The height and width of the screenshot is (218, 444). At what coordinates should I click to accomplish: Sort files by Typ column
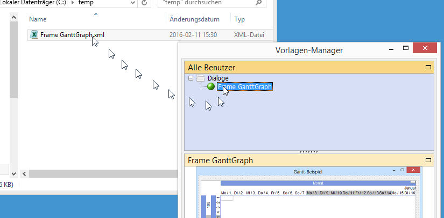coord(240,19)
